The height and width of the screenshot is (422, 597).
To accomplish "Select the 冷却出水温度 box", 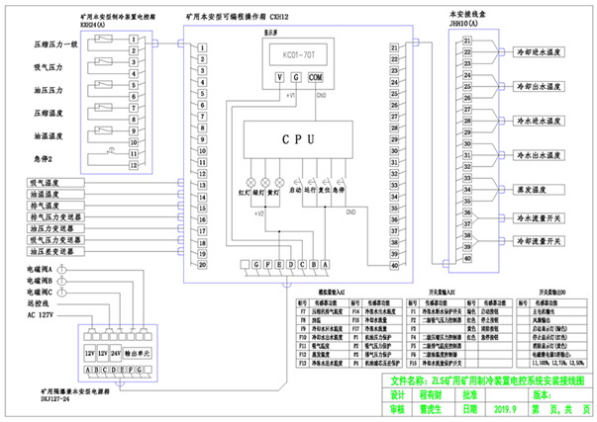I will pyautogui.click(x=539, y=87).
